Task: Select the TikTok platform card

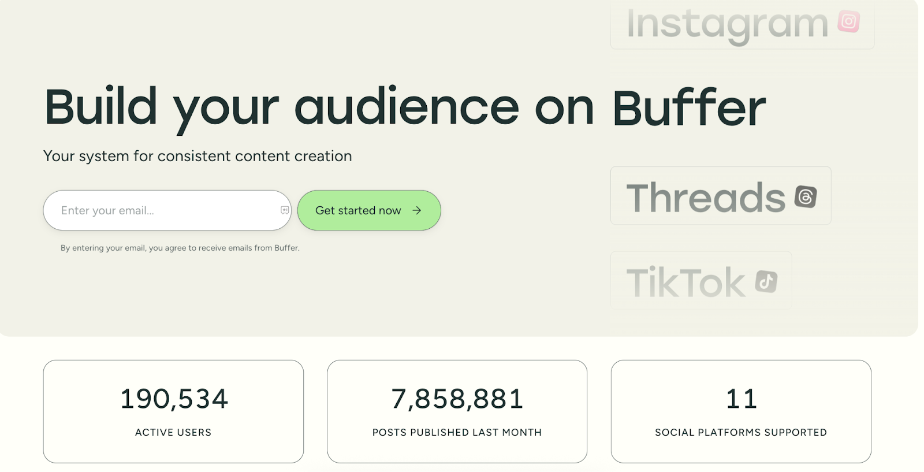Action: 701,280
